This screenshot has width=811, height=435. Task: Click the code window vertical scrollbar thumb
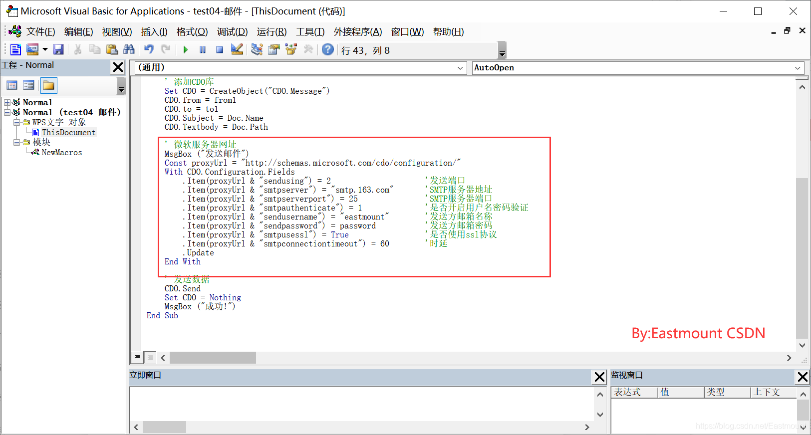pos(802,258)
